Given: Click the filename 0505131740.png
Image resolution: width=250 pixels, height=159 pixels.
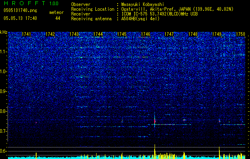Looking at the screenshot, I should tap(20, 11).
